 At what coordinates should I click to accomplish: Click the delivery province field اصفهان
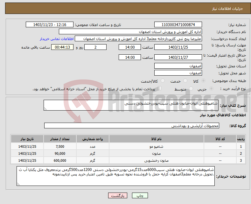(178, 66)
